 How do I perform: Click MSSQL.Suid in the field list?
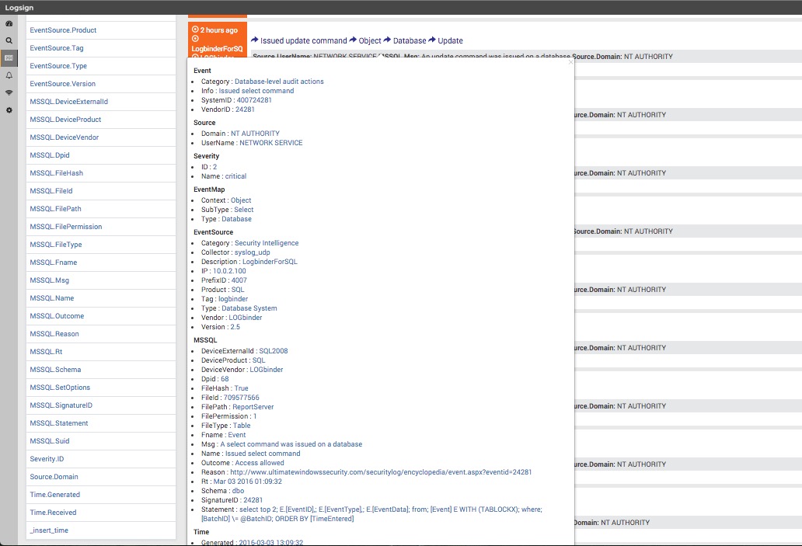[101, 442]
